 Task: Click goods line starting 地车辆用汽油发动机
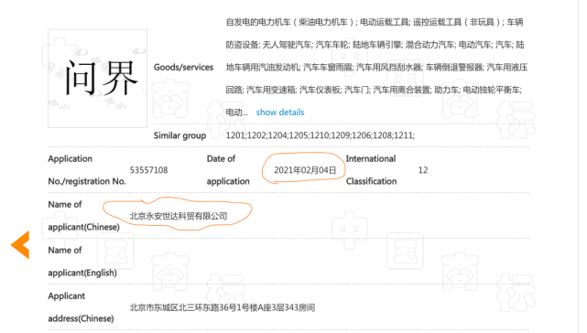click(x=376, y=68)
